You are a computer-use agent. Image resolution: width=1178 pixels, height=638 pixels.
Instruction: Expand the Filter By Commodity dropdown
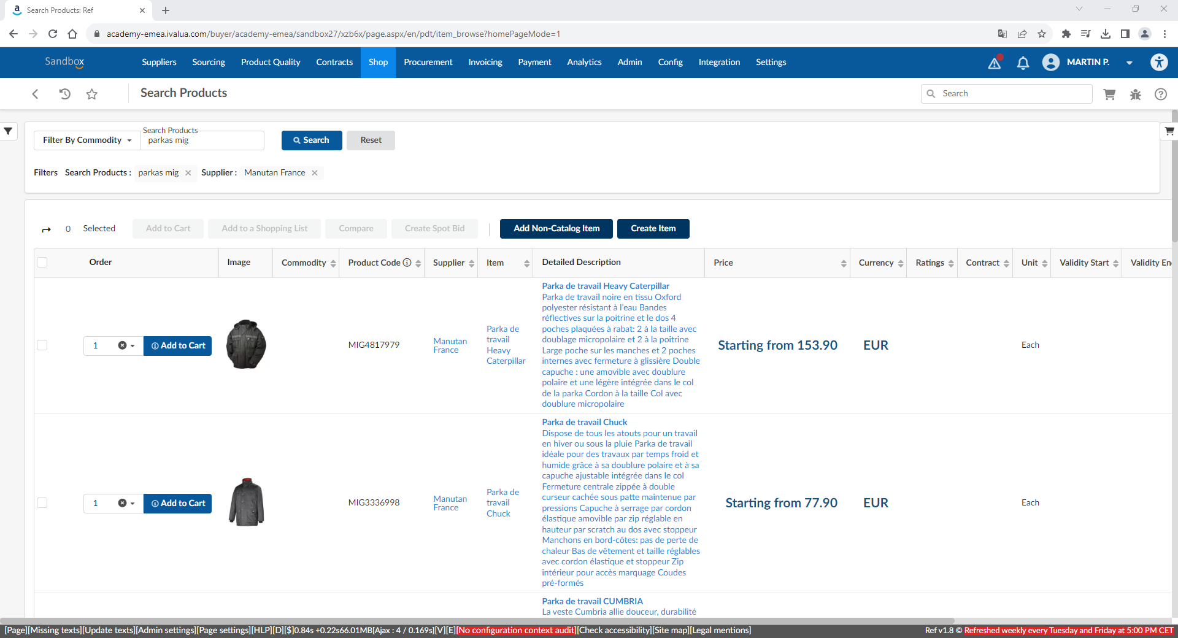(x=87, y=140)
